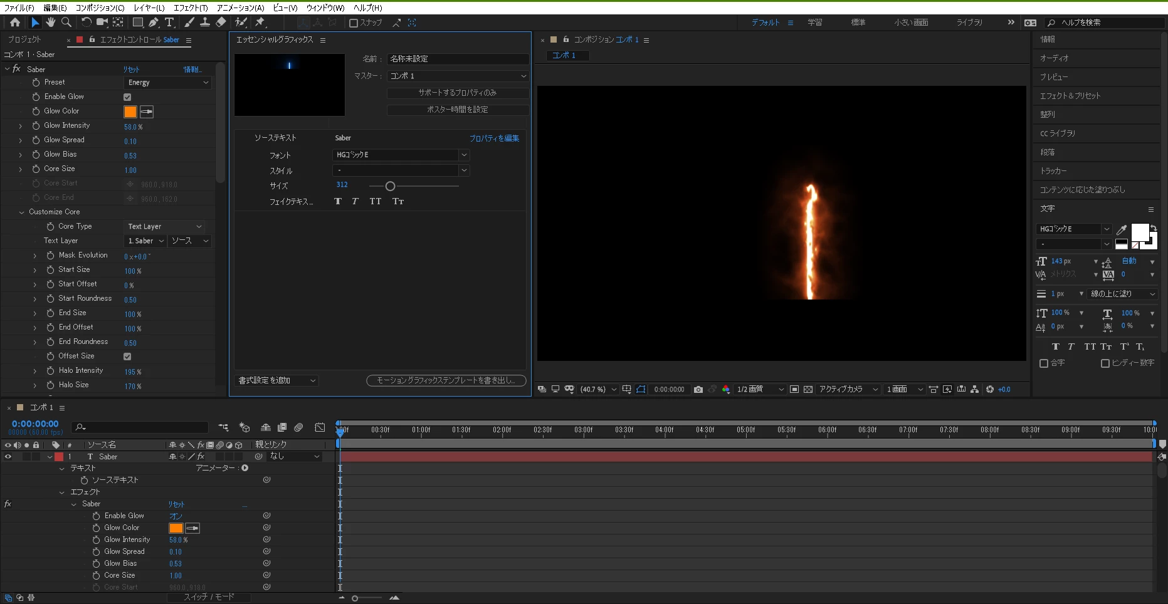Open the アクティブカメラ view dropdown
This screenshot has width=1168, height=604.
pyautogui.click(x=848, y=389)
